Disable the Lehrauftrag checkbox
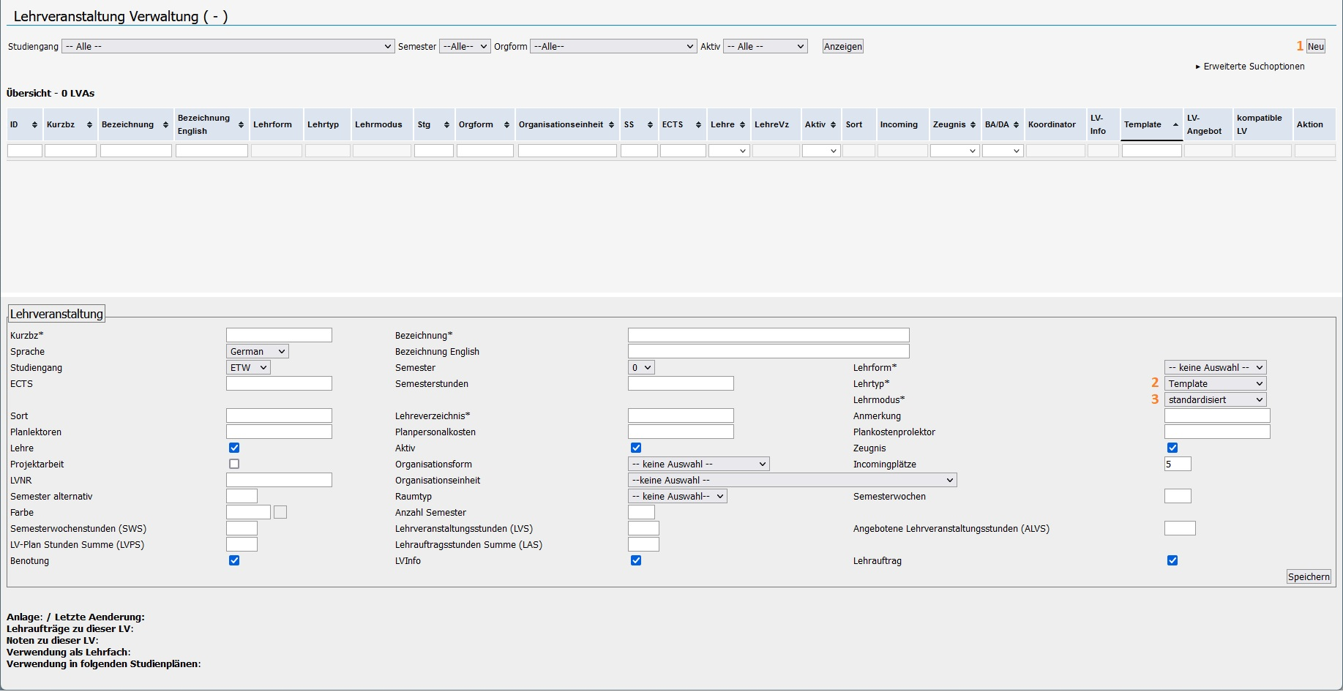Viewport: 1343px width, 692px height. [x=1173, y=560]
